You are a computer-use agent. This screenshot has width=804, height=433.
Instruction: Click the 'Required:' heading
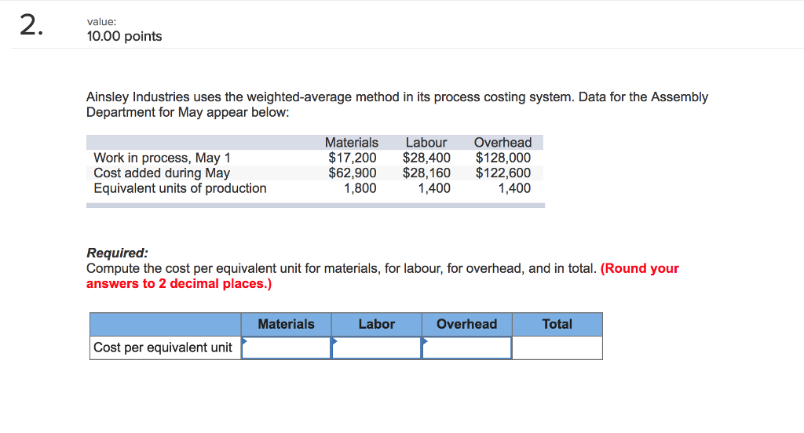[x=118, y=253]
